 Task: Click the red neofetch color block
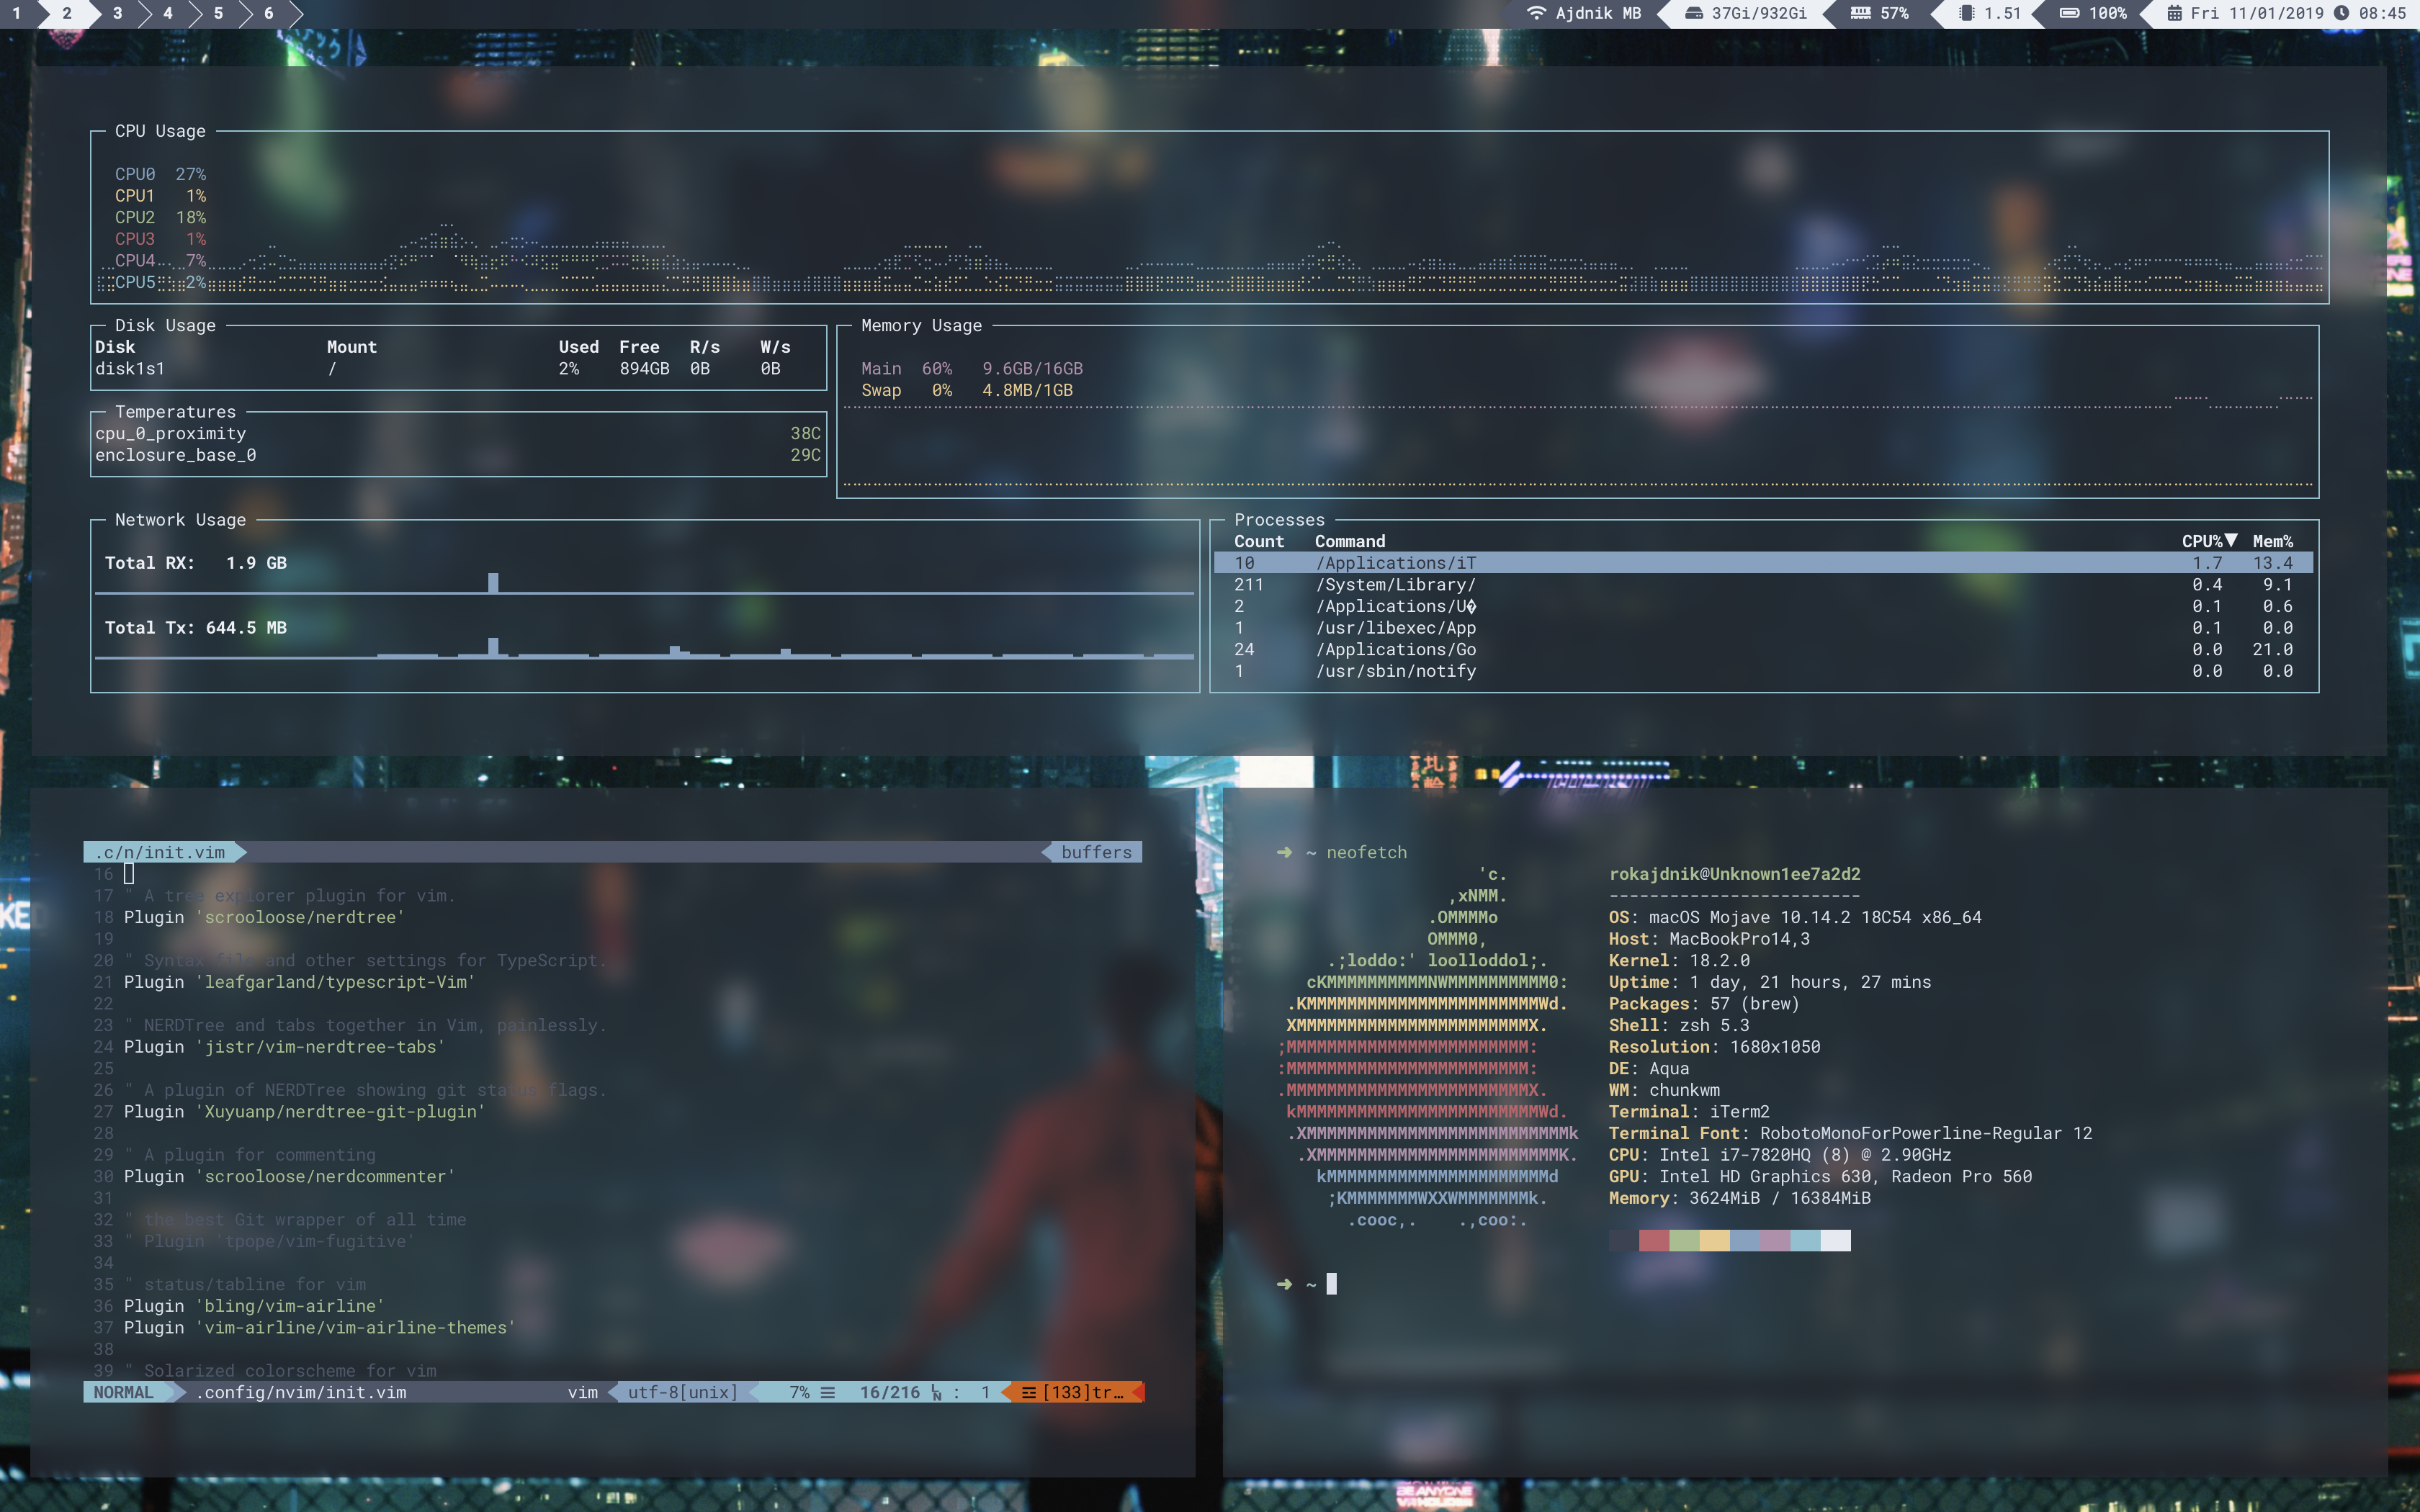[1654, 1241]
